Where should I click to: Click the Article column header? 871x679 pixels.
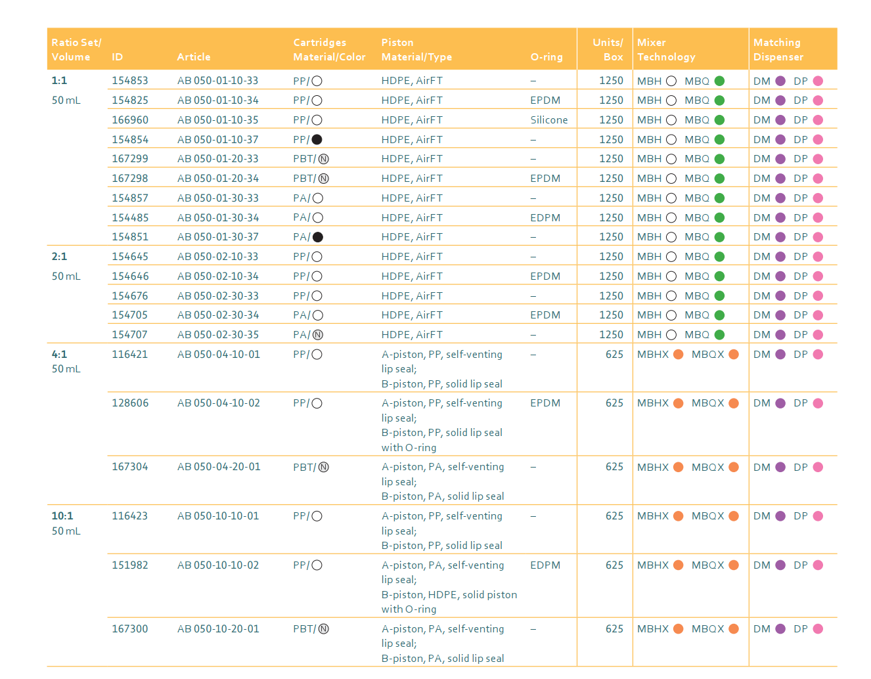(194, 57)
